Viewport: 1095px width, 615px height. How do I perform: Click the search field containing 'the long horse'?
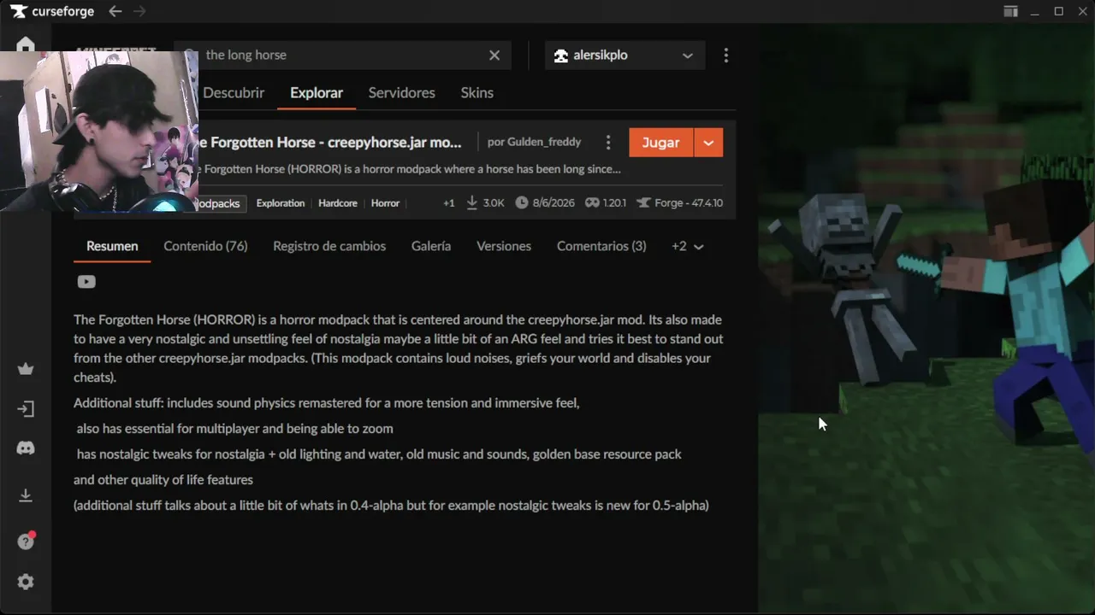342,55
